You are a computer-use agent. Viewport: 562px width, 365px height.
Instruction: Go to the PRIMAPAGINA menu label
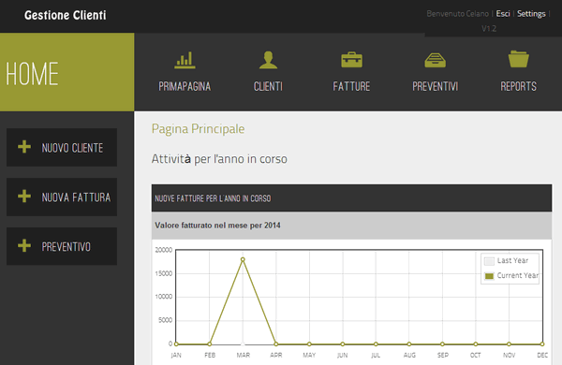click(x=185, y=86)
